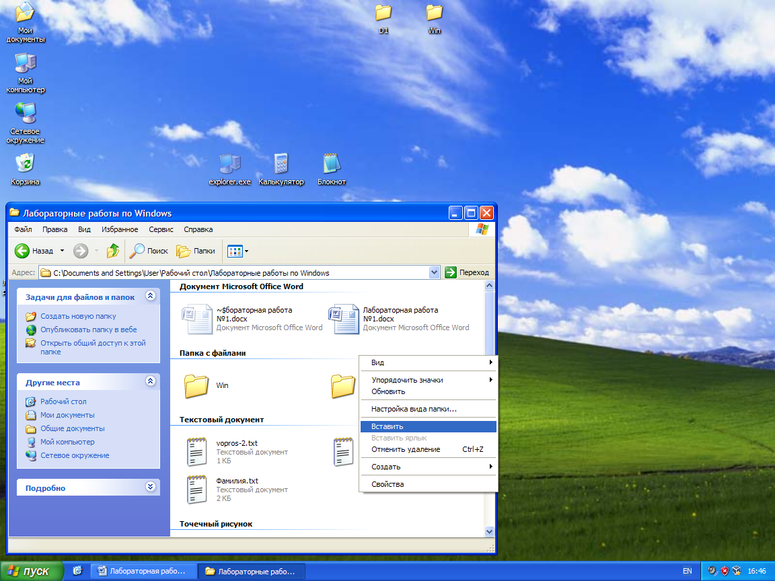Select the Notepad (Блокнот) desktop icon
The height and width of the screenshot is (581, 775).
(x=332, y=165)
